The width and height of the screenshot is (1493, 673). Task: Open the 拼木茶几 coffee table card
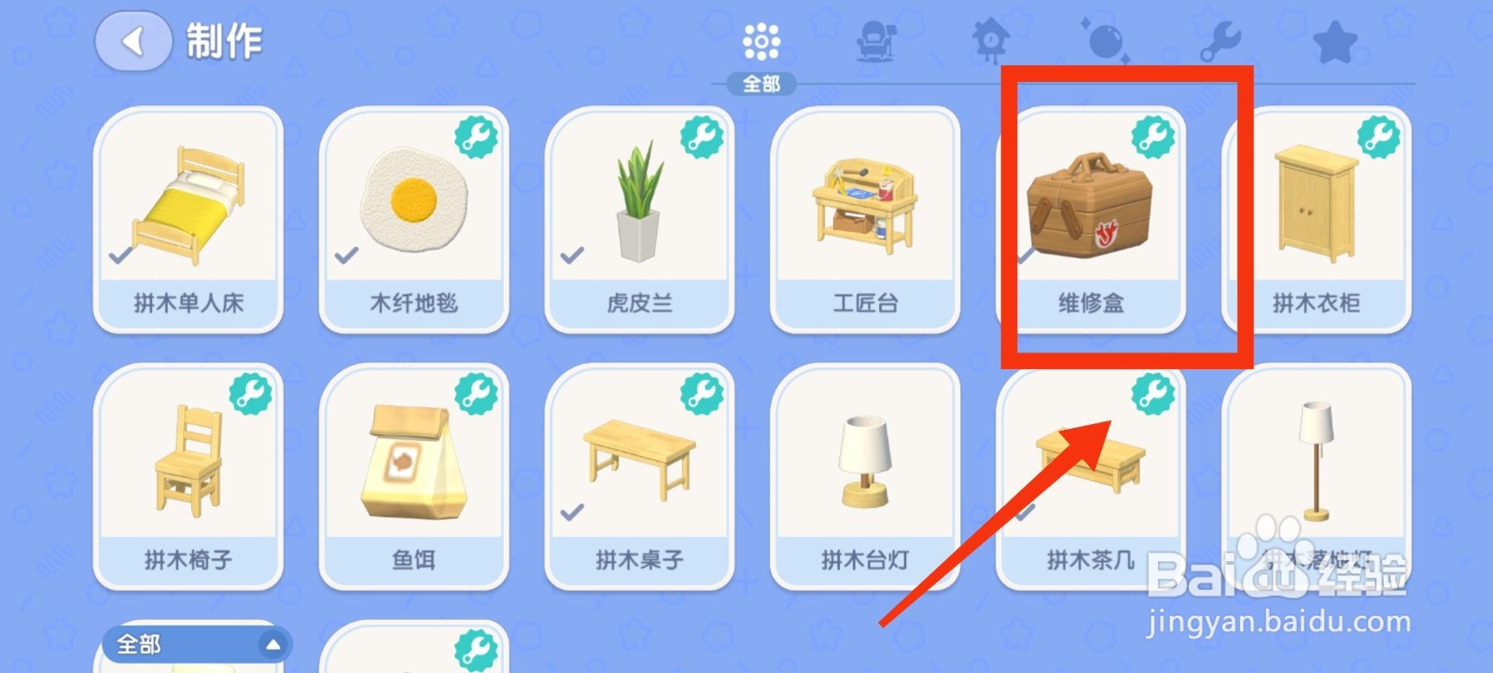coord(1092,476)
